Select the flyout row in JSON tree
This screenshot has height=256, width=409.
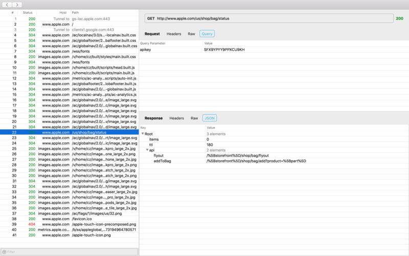pyautogui.click(x=274, y=156)
